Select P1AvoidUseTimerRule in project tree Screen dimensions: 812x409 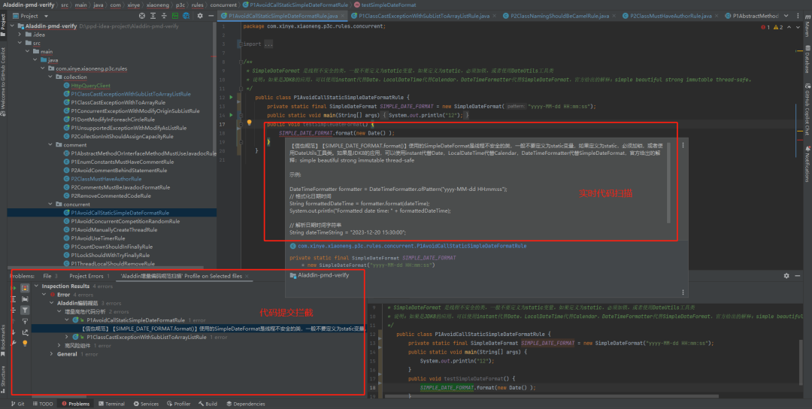(x=98, y=238)
